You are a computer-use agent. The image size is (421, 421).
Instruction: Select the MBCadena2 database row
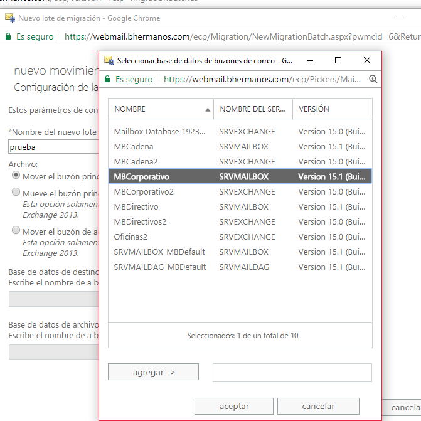tap(240, 162)
